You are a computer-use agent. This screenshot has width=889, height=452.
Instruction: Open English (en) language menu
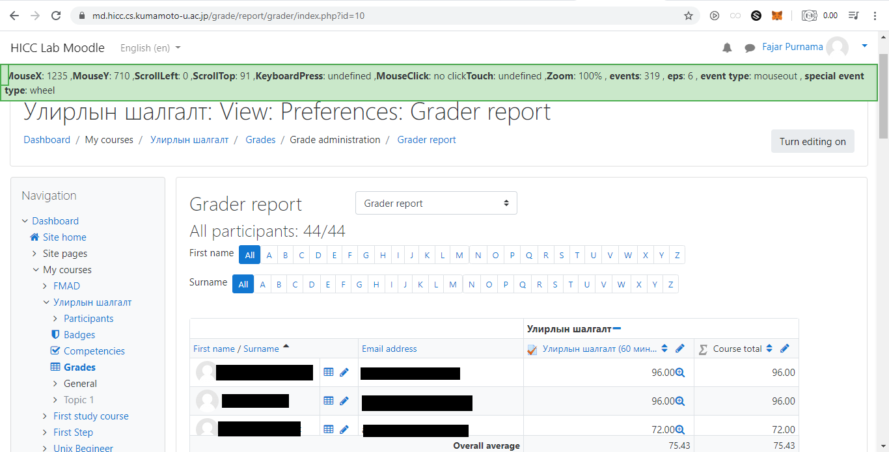(x=150, y=48)
